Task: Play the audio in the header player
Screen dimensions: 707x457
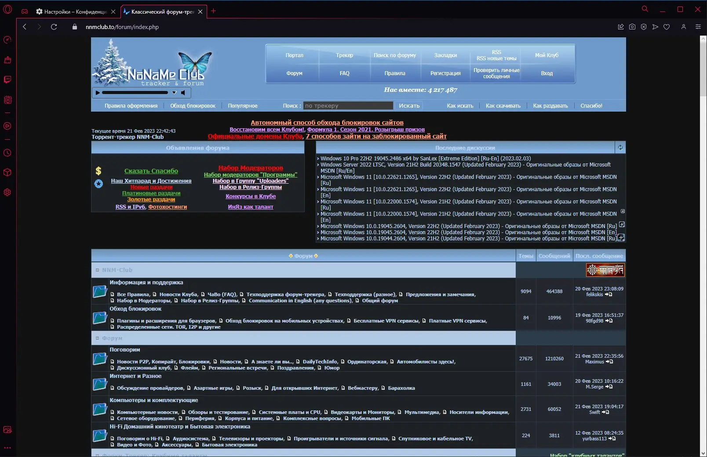Action: click(98, 93)
